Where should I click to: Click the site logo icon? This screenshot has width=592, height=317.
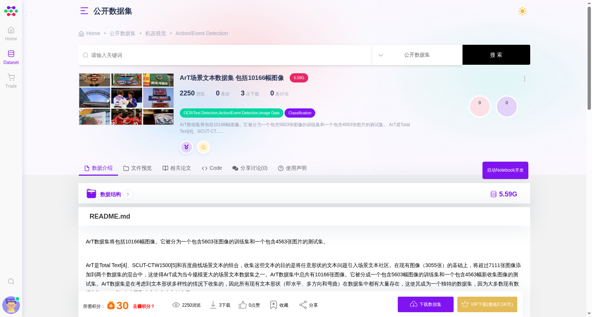pyautogui.click(x=11, y=11)
